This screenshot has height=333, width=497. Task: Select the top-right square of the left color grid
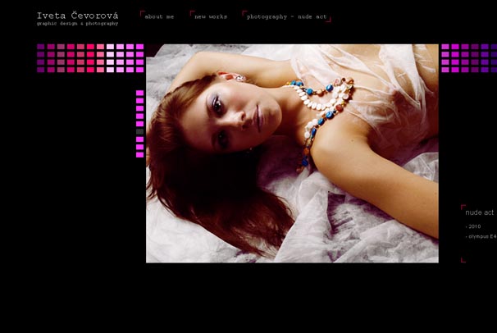(139, 47)
